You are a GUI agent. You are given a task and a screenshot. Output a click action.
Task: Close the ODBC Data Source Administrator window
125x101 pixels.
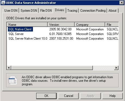122,3
